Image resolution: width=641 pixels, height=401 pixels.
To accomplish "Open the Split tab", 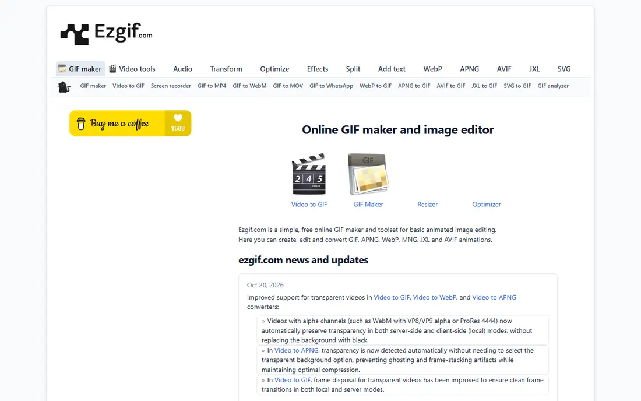I will (353, 69).
